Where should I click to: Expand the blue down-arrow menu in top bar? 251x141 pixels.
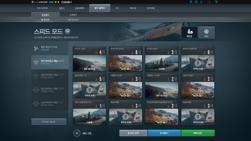(216, 2)
